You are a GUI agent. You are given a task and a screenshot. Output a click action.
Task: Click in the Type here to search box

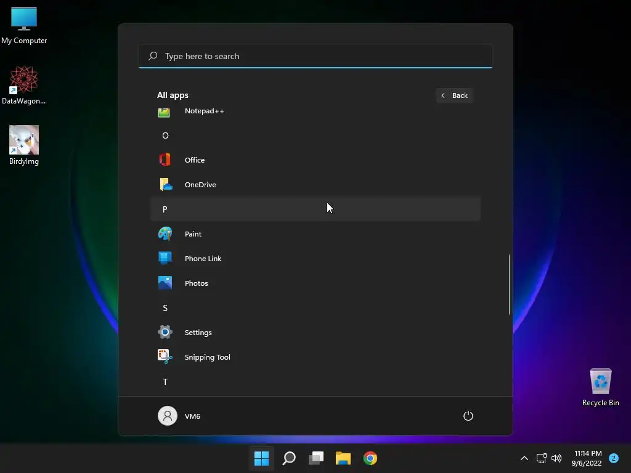pyautogui.click(x=315, y=56)
